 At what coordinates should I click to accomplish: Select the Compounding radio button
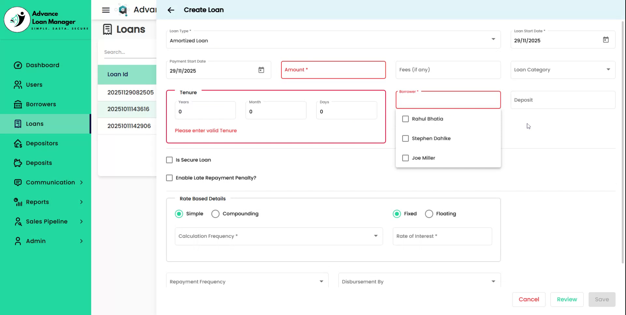click(215, 214)
